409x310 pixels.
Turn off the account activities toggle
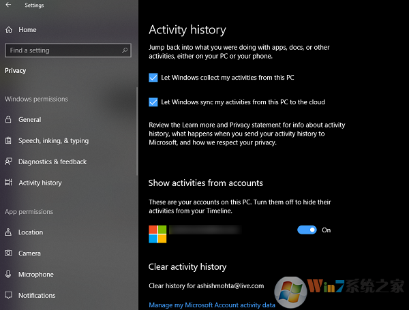click(307, 230)
